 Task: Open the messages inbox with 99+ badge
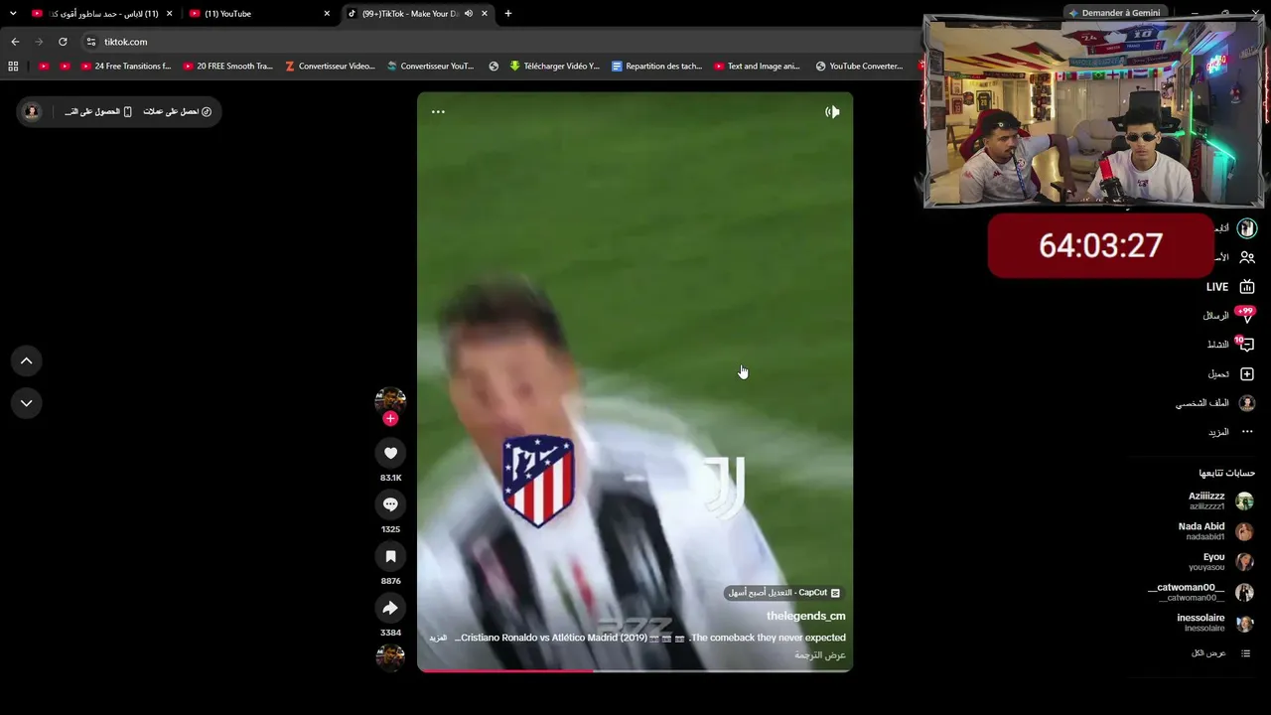point(1230,316)
